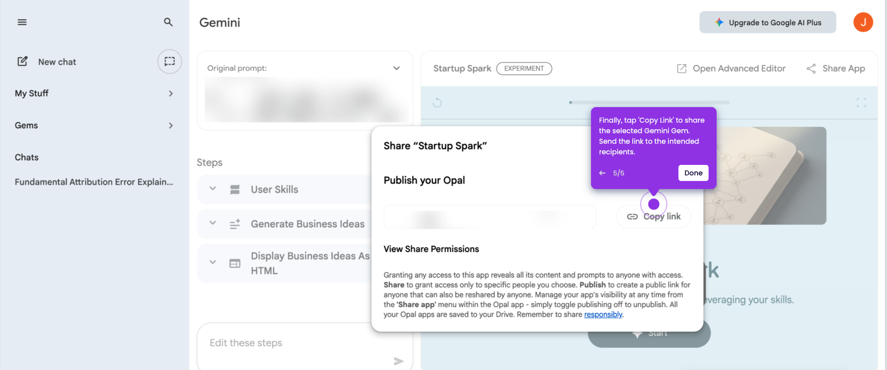Click the temporary chat dashed-square icon
887x370 pixels.
tap(170, 61)
